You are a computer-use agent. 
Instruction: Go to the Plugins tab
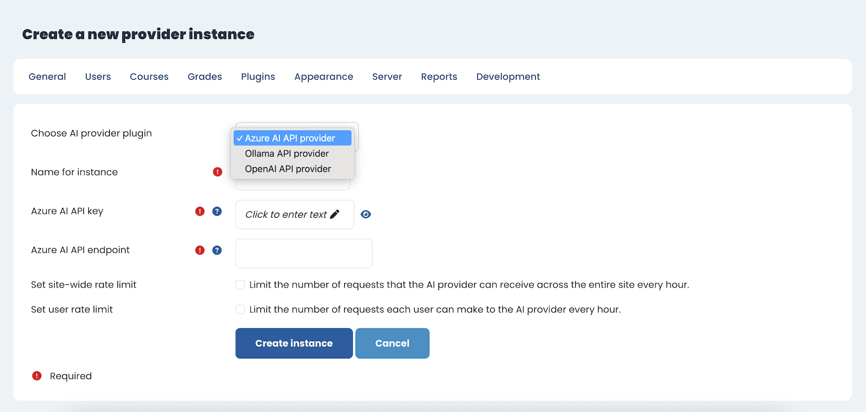[x=258, y=77]
